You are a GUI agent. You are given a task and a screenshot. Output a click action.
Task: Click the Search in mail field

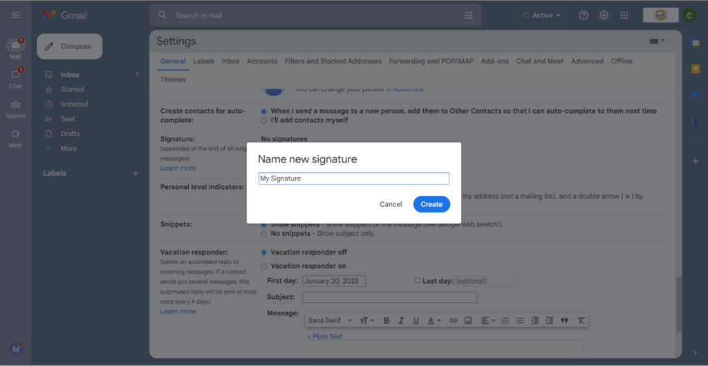pos(316,15)
